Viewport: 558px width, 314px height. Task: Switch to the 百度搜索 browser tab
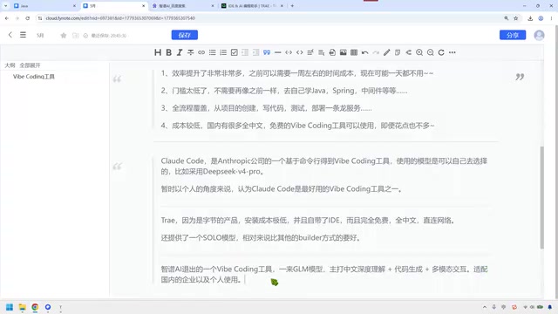[182, 6]
